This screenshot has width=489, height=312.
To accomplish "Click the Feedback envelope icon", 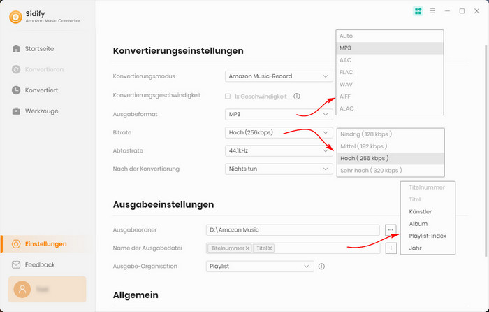I will [16, 265].
